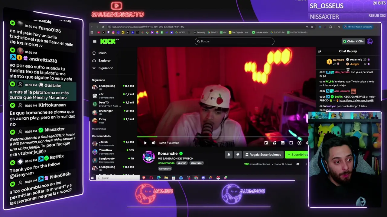
Task: Play the Komanche video
Action: (145, 143)
